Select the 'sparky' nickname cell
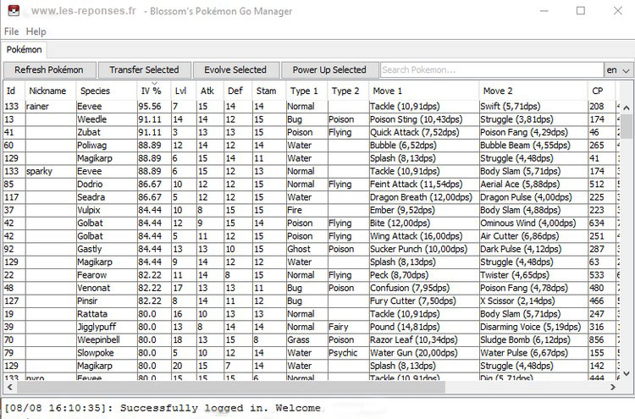The image size is (635, 419). pos(50,171)
